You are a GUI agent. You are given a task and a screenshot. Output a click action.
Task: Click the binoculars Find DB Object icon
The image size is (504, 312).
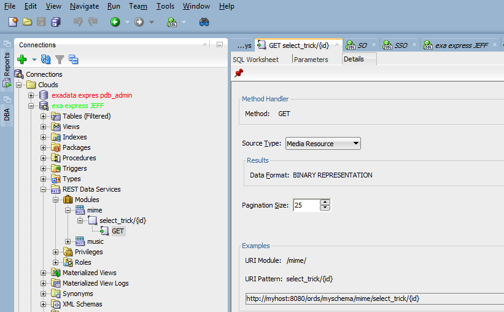(204, 22)
